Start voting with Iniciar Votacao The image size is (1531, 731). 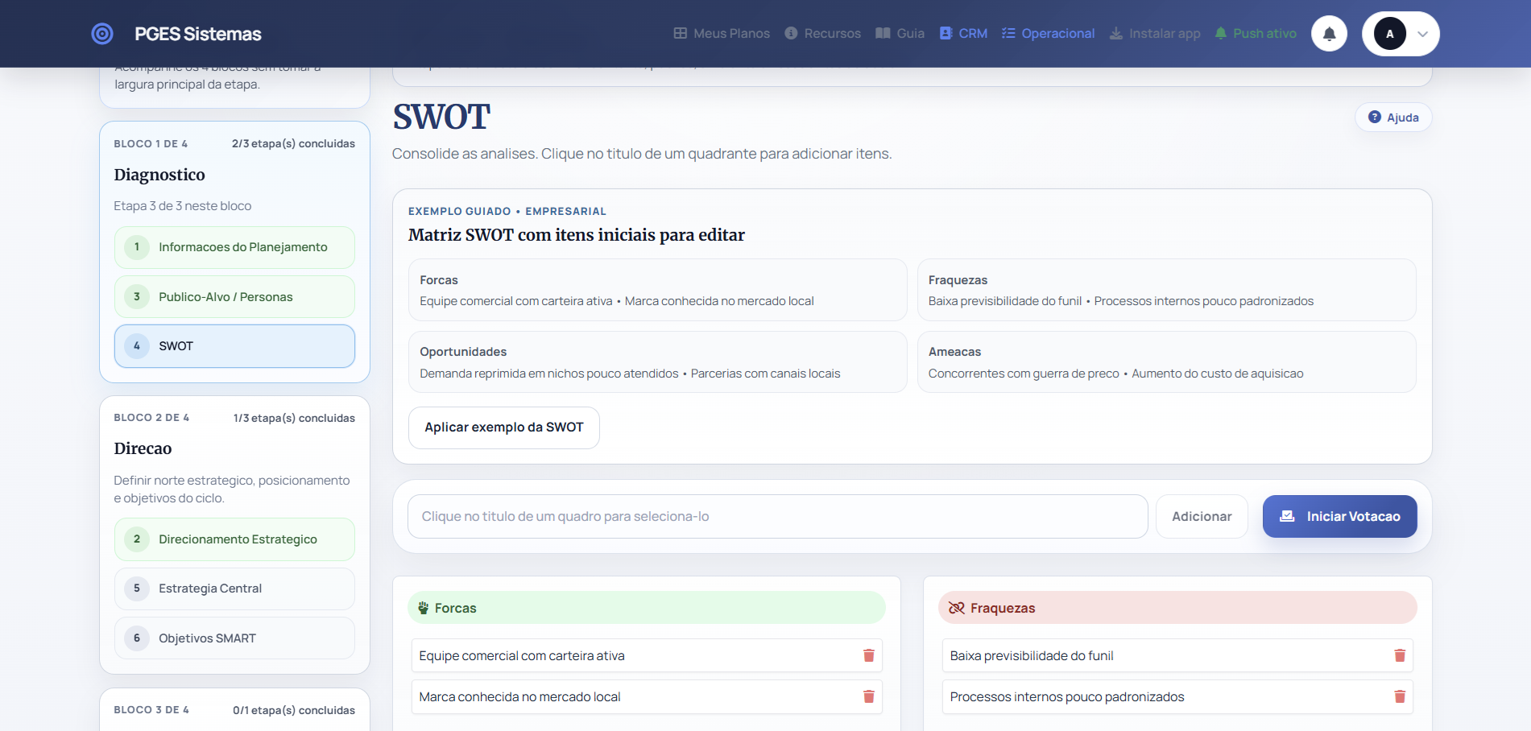[1339, 517]
